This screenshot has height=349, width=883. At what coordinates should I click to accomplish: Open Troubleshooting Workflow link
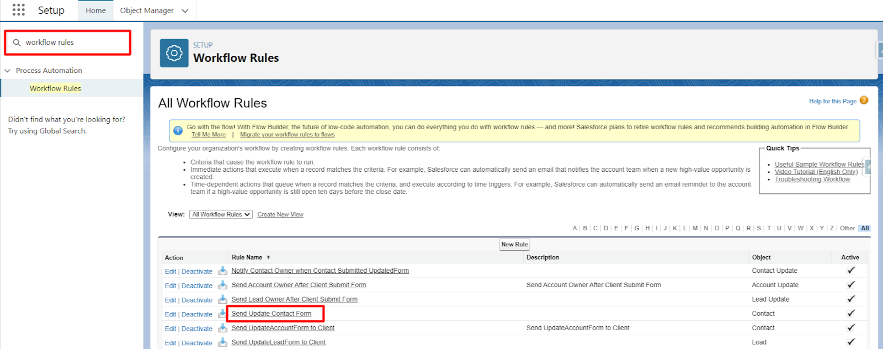pyautogui.click(x=812, y=179)
